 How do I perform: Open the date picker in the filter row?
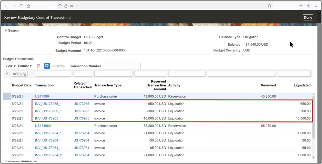[x=24, y=74]
